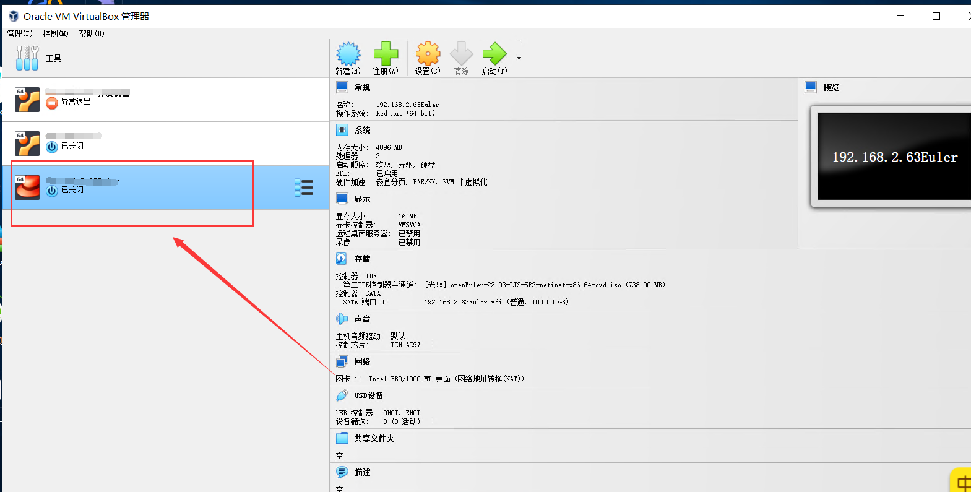Click the 网络 adapter icon
This screenshot has width=971, height=492.
click(342, 361)
